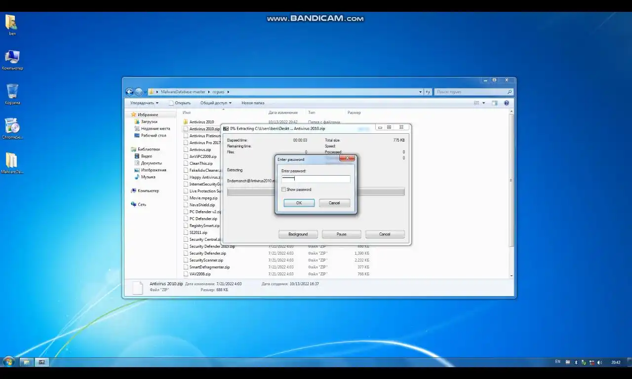The height and width of the screenshot is (379, 632).
Task: Pause the 7-Zip extraction
Action: (x=341, y=234)
